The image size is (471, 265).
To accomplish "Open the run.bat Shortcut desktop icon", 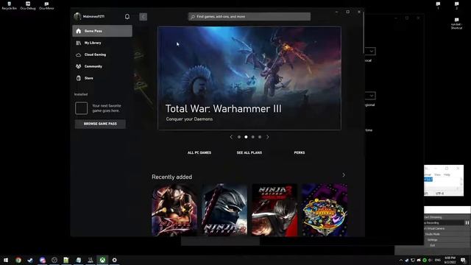I will [x=456, y=24].
